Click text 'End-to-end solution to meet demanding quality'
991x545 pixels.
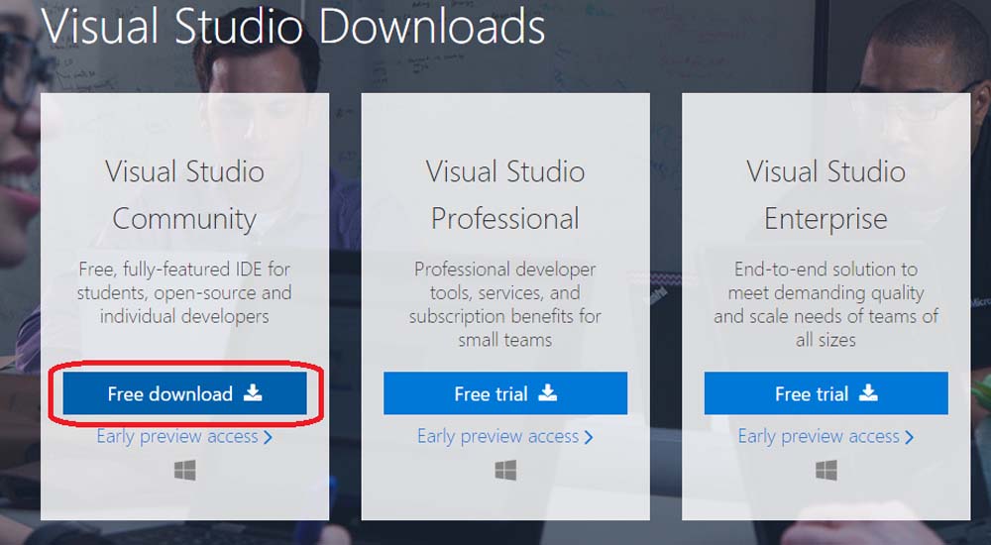click(826, 280)
